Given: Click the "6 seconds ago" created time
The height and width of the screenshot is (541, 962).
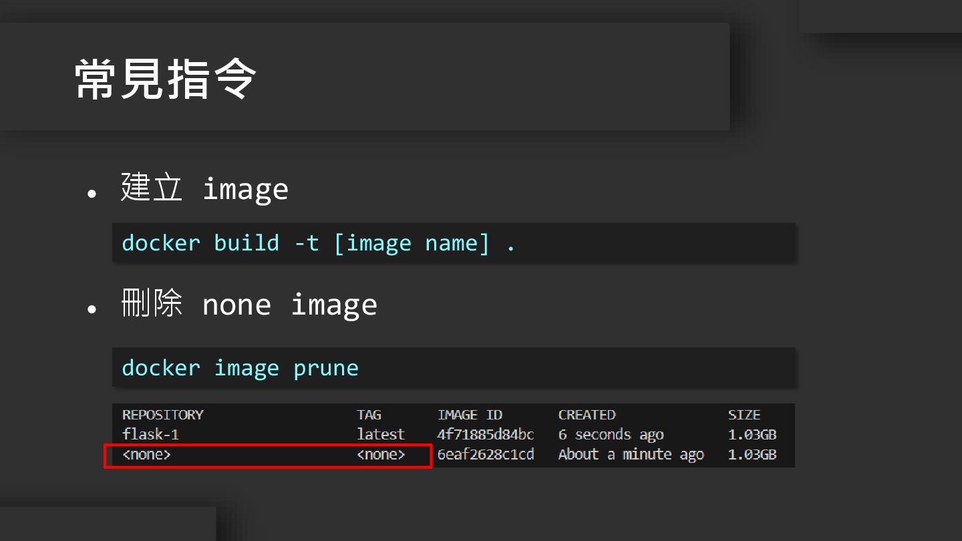Looking at the screenshot, I should 611,435.
